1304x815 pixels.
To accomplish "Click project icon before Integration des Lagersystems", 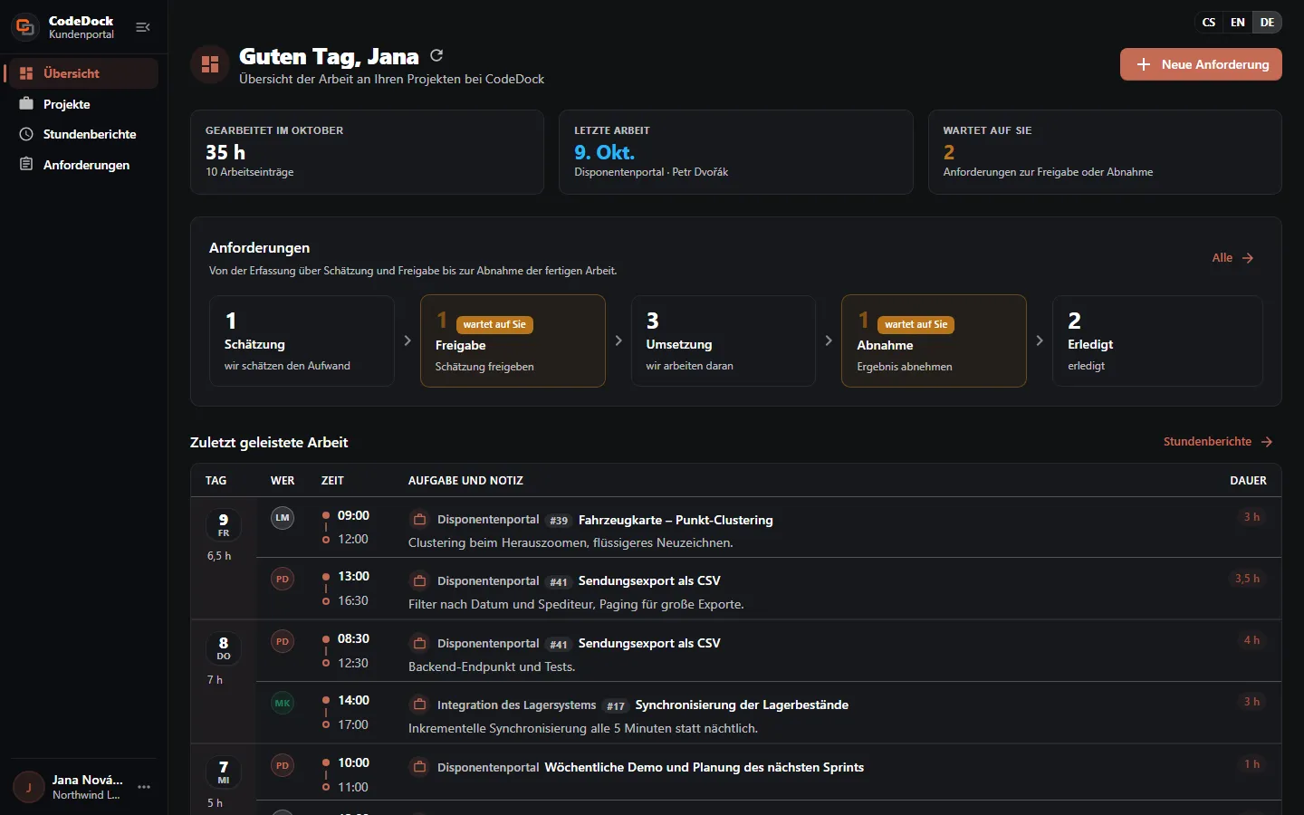I will (419, 705).
